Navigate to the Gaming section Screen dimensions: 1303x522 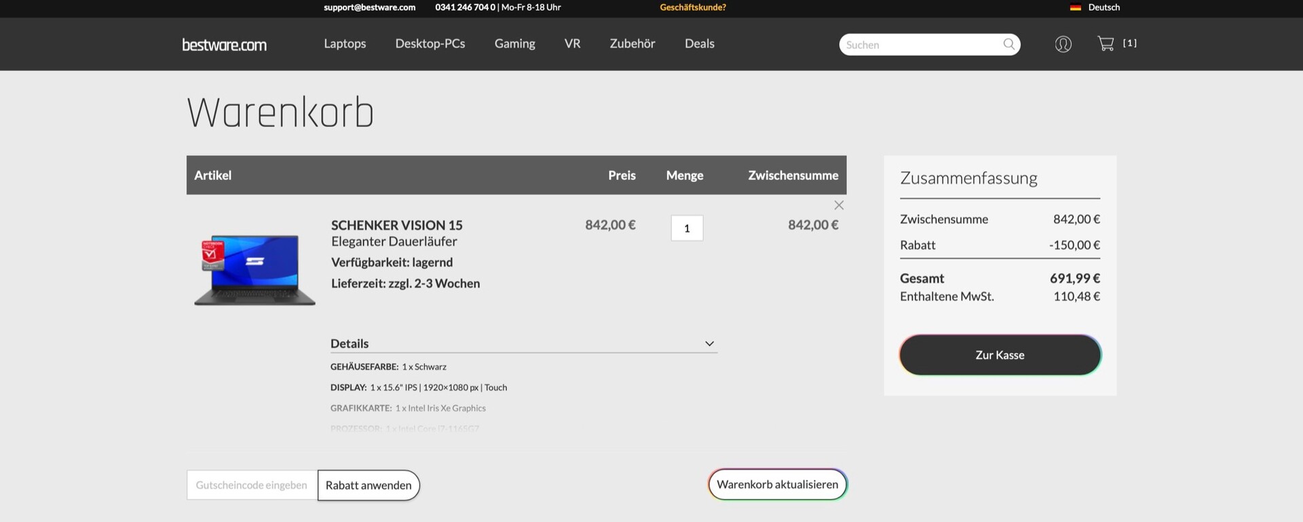click(514, 43)
